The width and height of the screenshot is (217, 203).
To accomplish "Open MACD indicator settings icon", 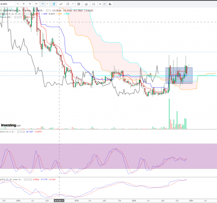I will pyautogui.click(x=28, y=180).
